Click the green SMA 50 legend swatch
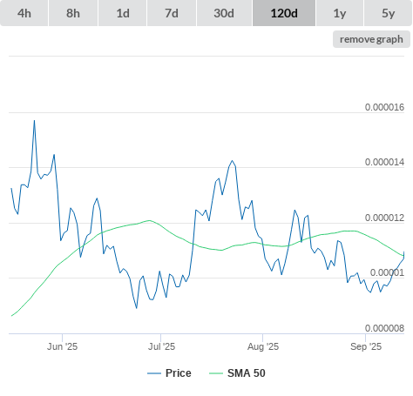413x396 pixels. click(x=216, y=373)
